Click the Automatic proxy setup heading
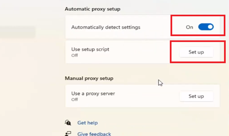This screenshot has width=229, height=136. click(93, 9)
